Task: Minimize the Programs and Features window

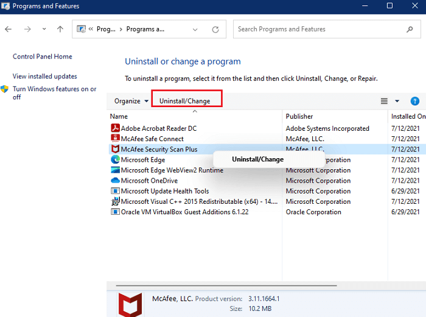Action: point(365,5)
